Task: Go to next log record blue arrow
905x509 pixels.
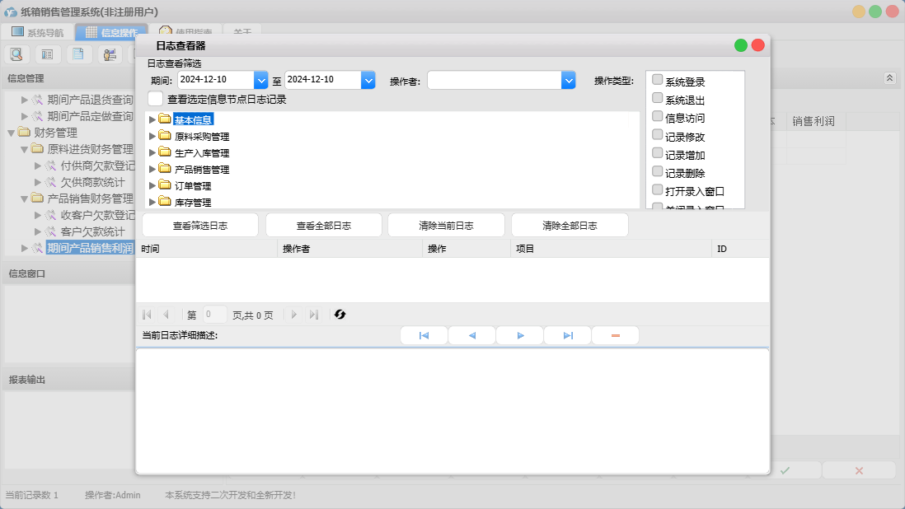Action: point(520,336)
